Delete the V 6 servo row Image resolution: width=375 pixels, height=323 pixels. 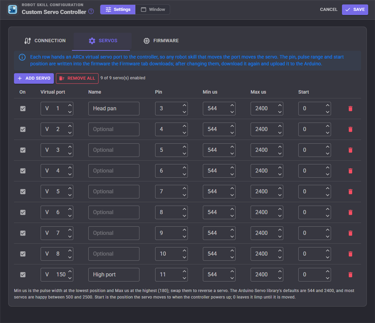coord(350,213)
